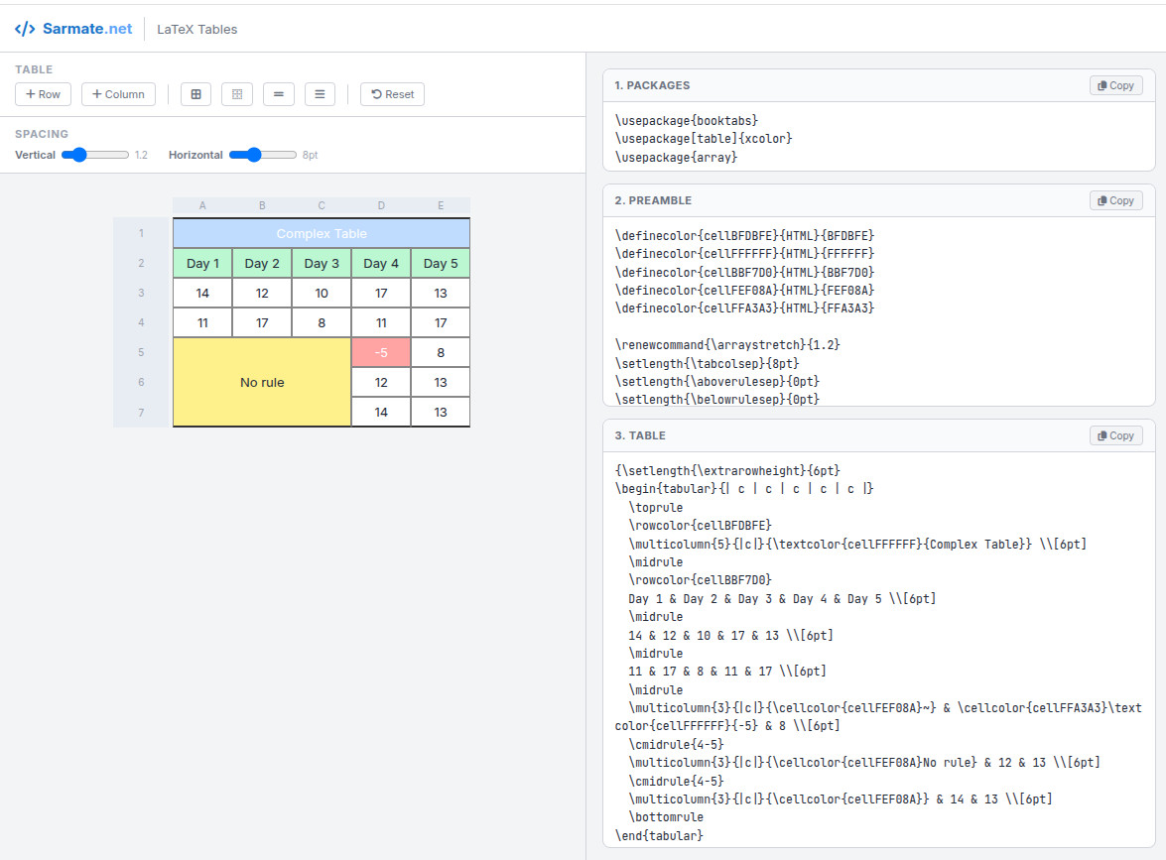The height and width of the screenshot is (860, 1166).
Task: Select cell '10' in row 3
Action: click(x=322, y=293)
